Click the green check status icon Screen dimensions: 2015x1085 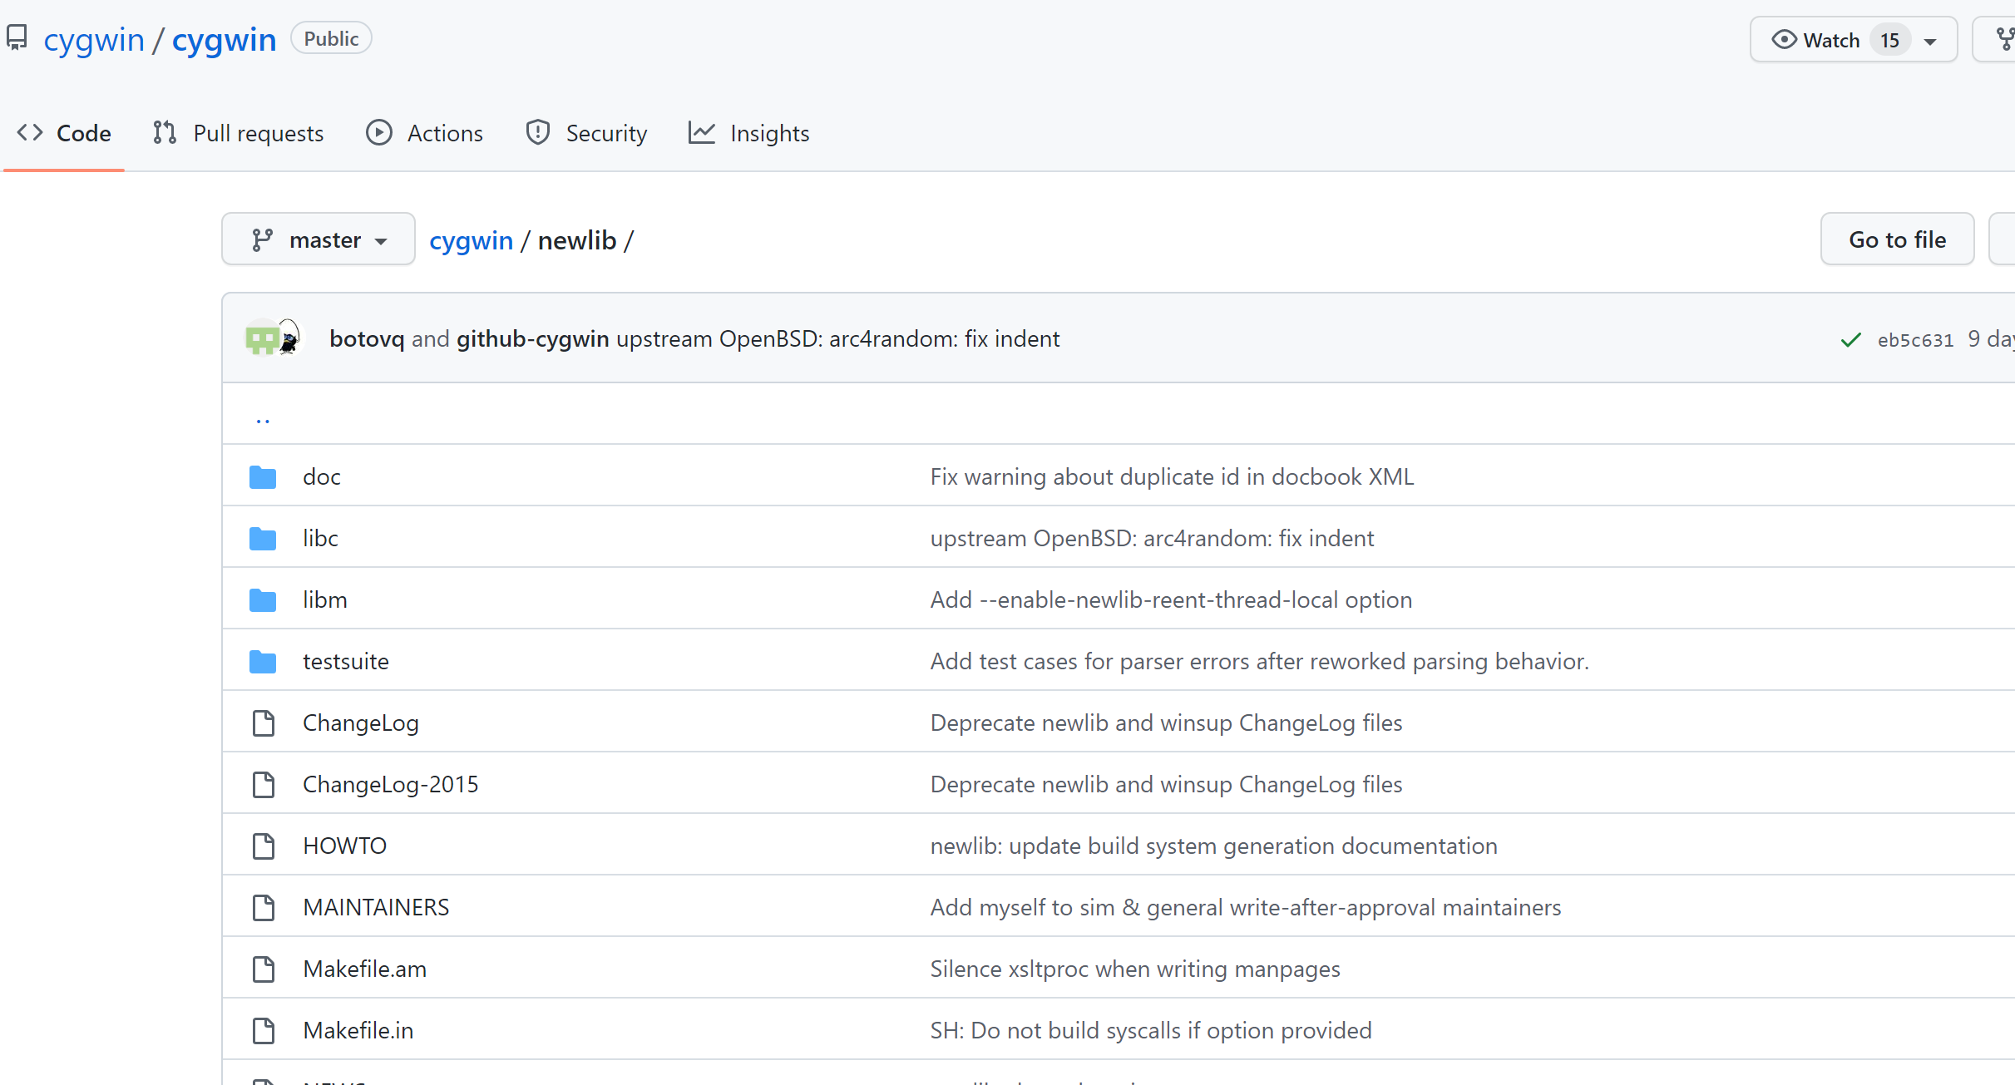point(1850,340)
